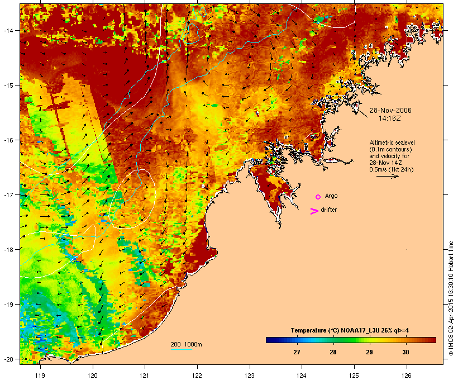This screenshot has width=458, height=380.
Task: Click the temperature color bar legend
Action: click(x=351, y=340)
